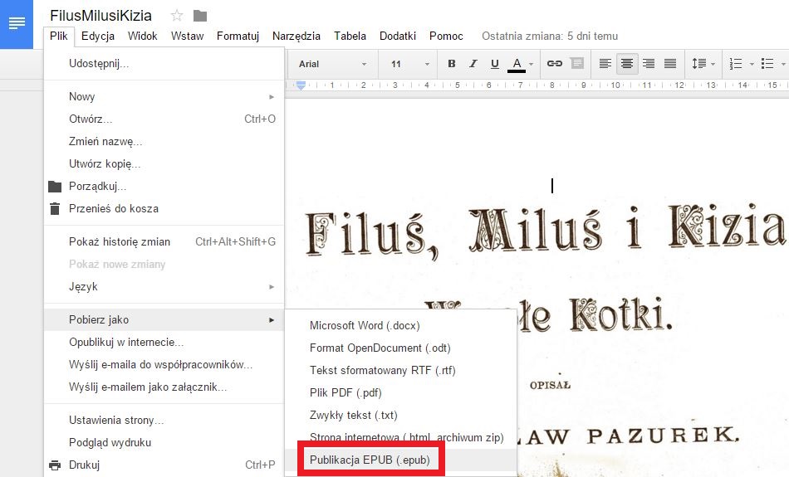This screenshot has width=789, height=477.
Task: Center align the text
Action: pyautogui.click(x=626, y=63)
